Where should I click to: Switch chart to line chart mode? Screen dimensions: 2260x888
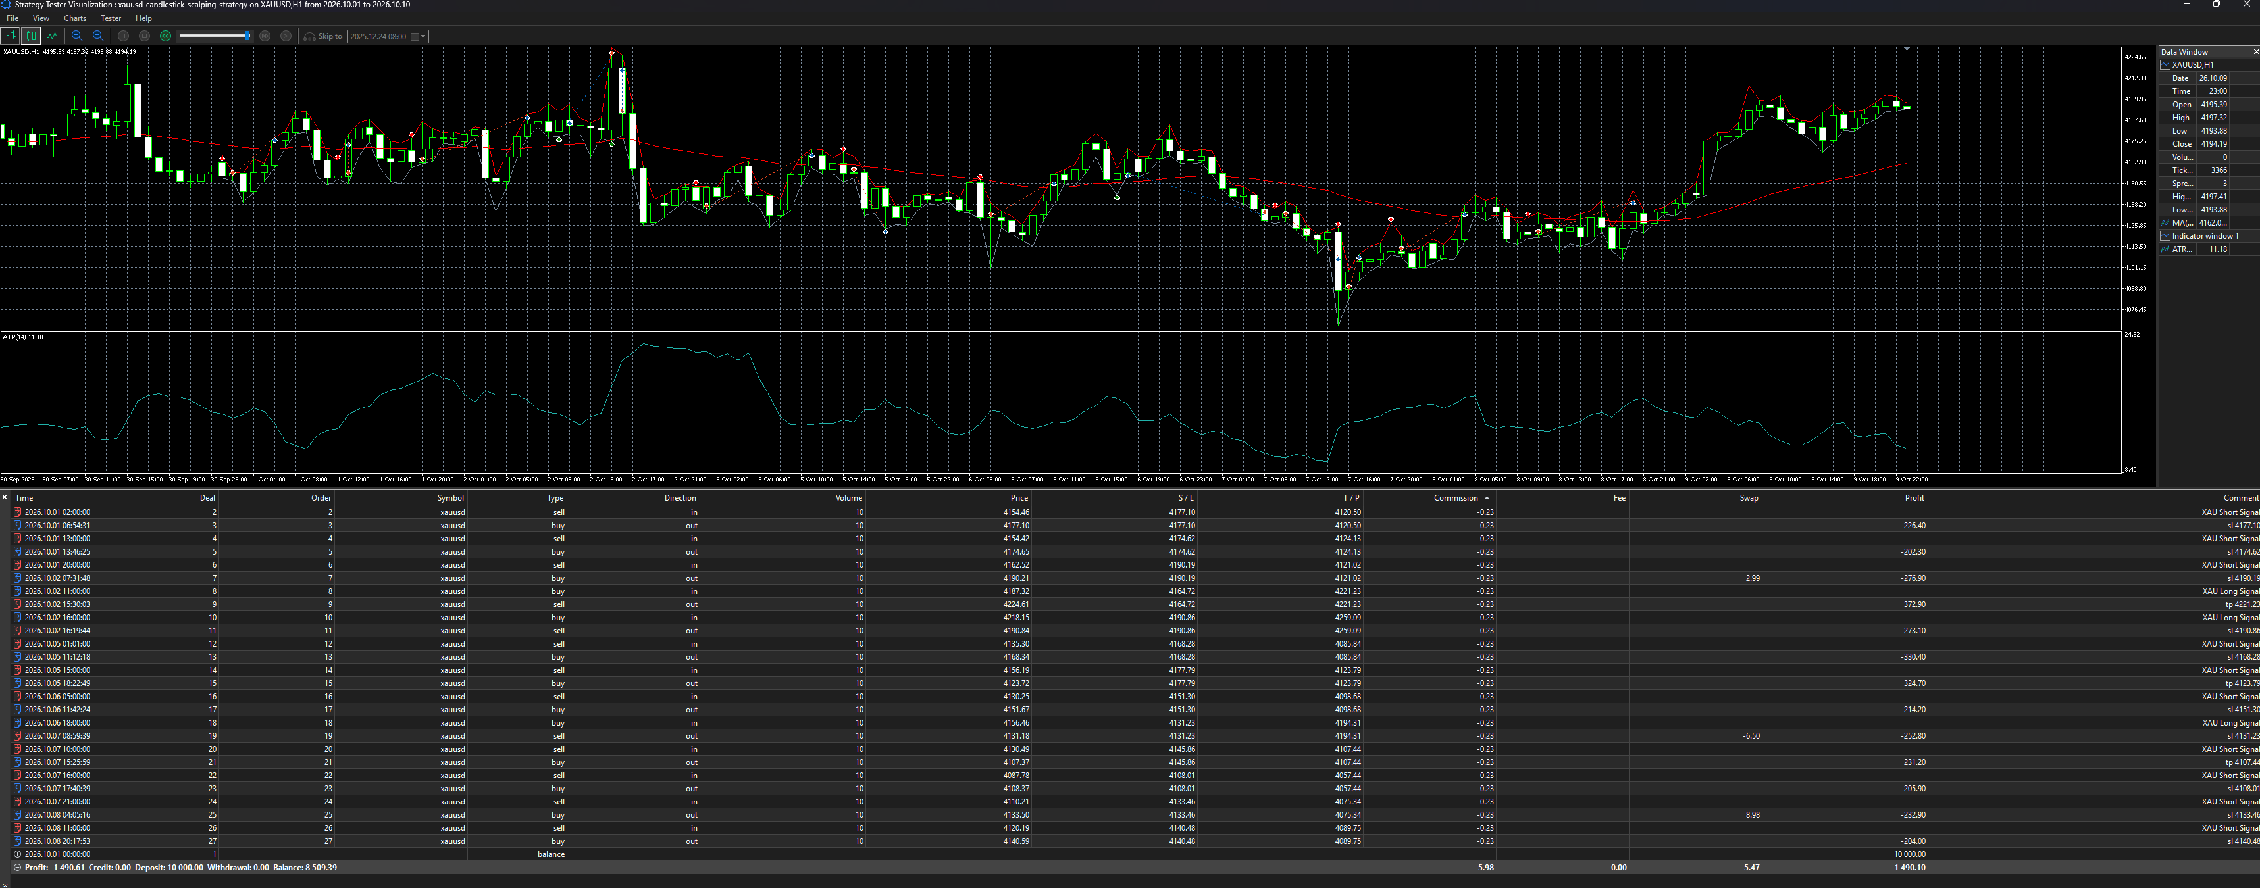(x=52, y=36)
